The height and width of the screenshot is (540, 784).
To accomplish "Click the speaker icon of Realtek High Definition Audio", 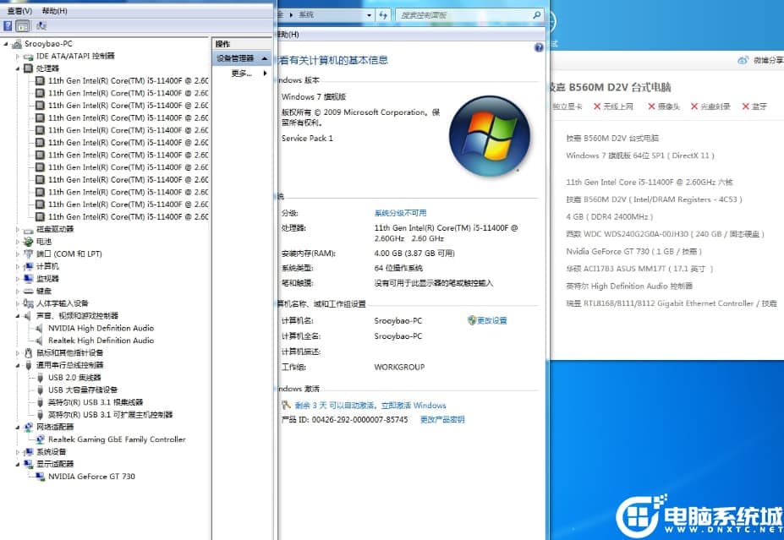I will pyautogui.click(x=40, y=341).
